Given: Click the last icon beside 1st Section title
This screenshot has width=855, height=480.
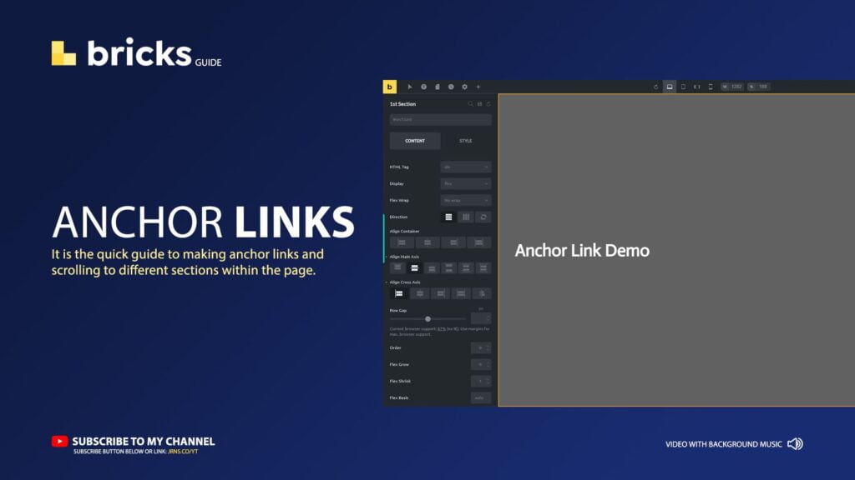Looking at the screenshot, I should click(488, 104).
